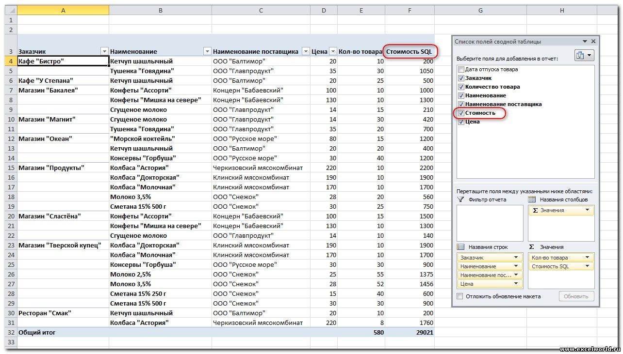Uncheck the 'Цена' field checkbox

coord(461,122)
